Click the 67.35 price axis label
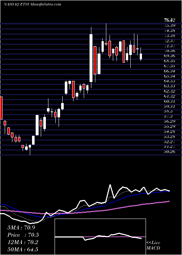Screen dimensions: 182x255 (x=170, y=66)
